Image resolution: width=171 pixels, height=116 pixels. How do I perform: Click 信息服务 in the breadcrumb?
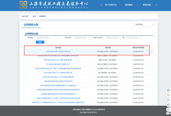43,16
